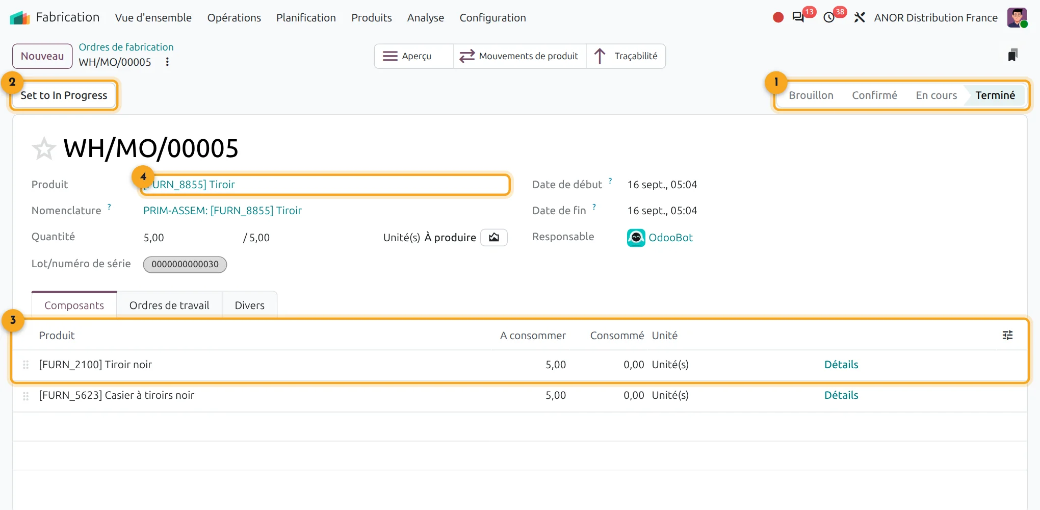The height and width of the screenshot is (510, 1040).
Task: Click the Set to In Progress button
Action: coord(64,95)
